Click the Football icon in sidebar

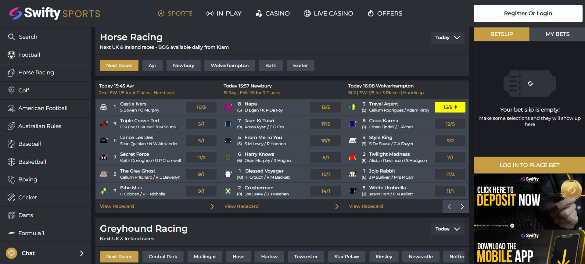(11, 55)
